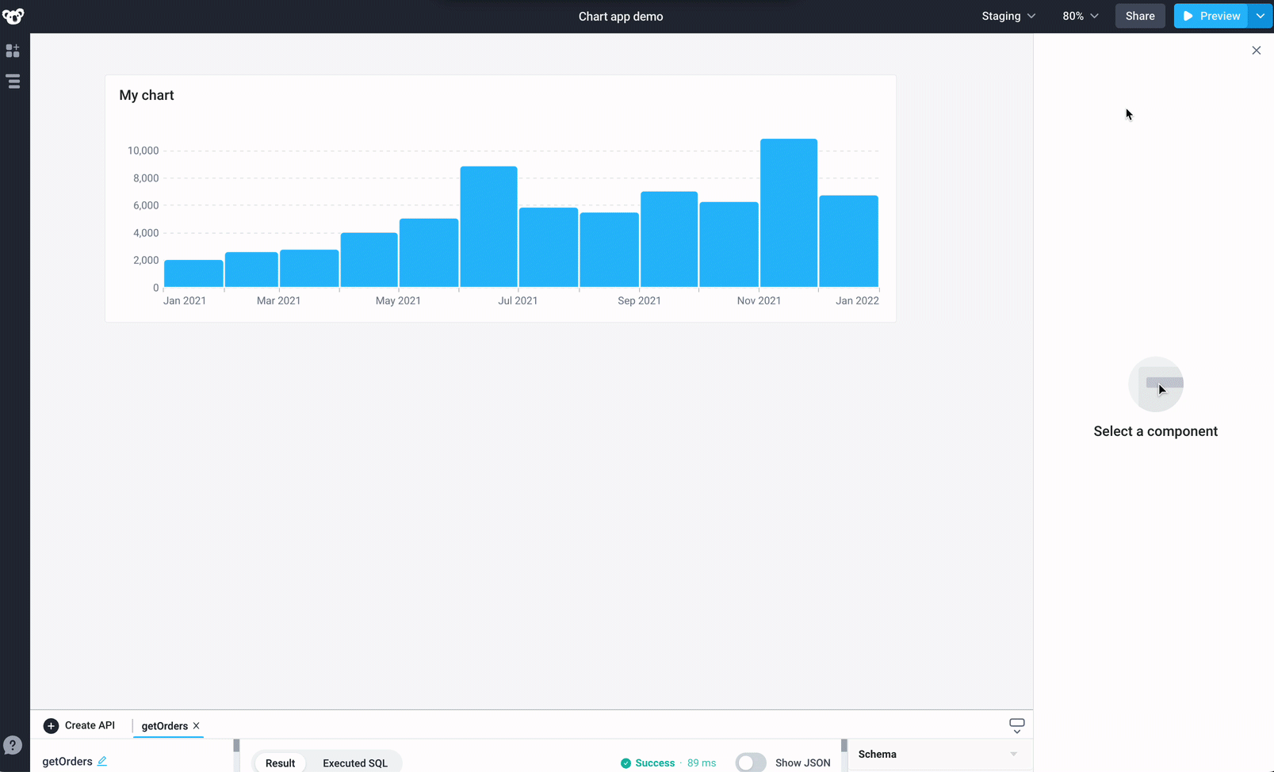The width and height of the screenshot is (1274, 772).
Task: Open the Staging environment dropdown
Action: coord(1008,16)
